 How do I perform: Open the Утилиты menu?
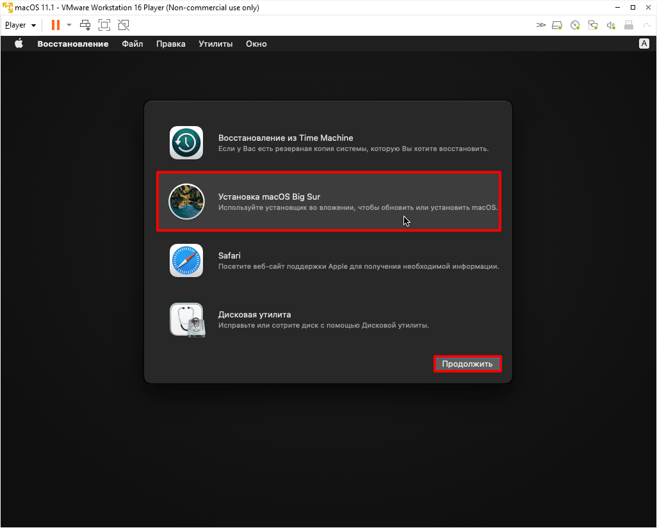pyautogui.click(x=215, y=44)
